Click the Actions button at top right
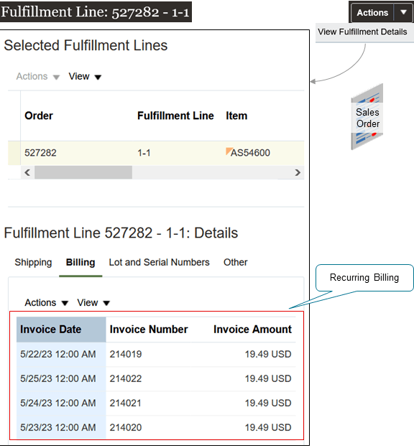 point(372,13)
